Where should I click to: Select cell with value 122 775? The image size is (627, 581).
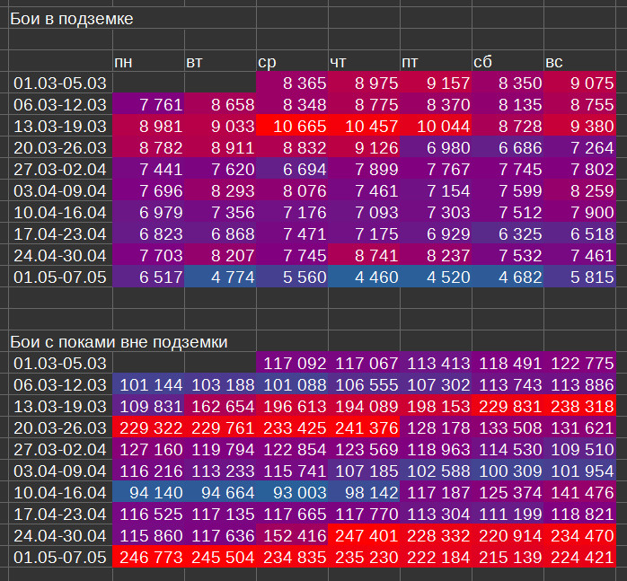tap(579, 364)
